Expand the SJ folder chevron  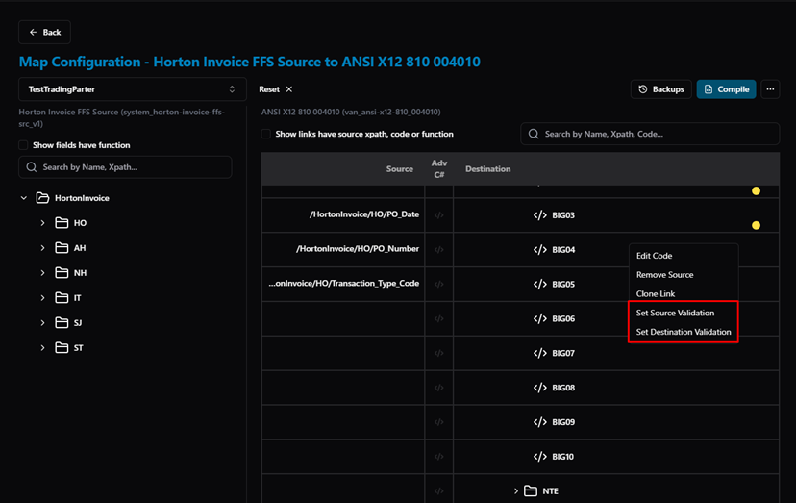(x=42, y=322)
